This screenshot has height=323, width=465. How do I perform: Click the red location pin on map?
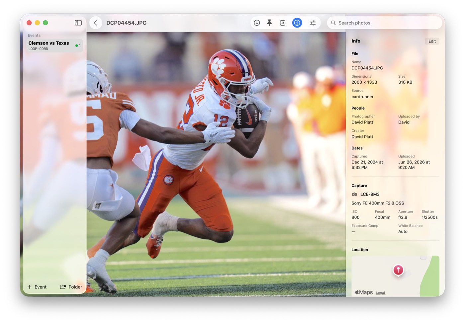click(x=398, y=270)
